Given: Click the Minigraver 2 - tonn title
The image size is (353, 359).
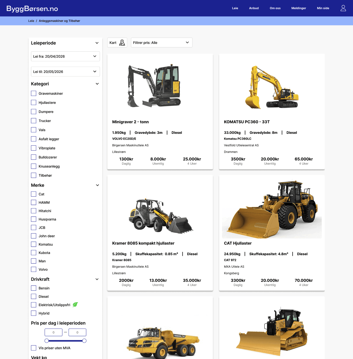Looking at the screenshot, I should [x=130, y=122].
